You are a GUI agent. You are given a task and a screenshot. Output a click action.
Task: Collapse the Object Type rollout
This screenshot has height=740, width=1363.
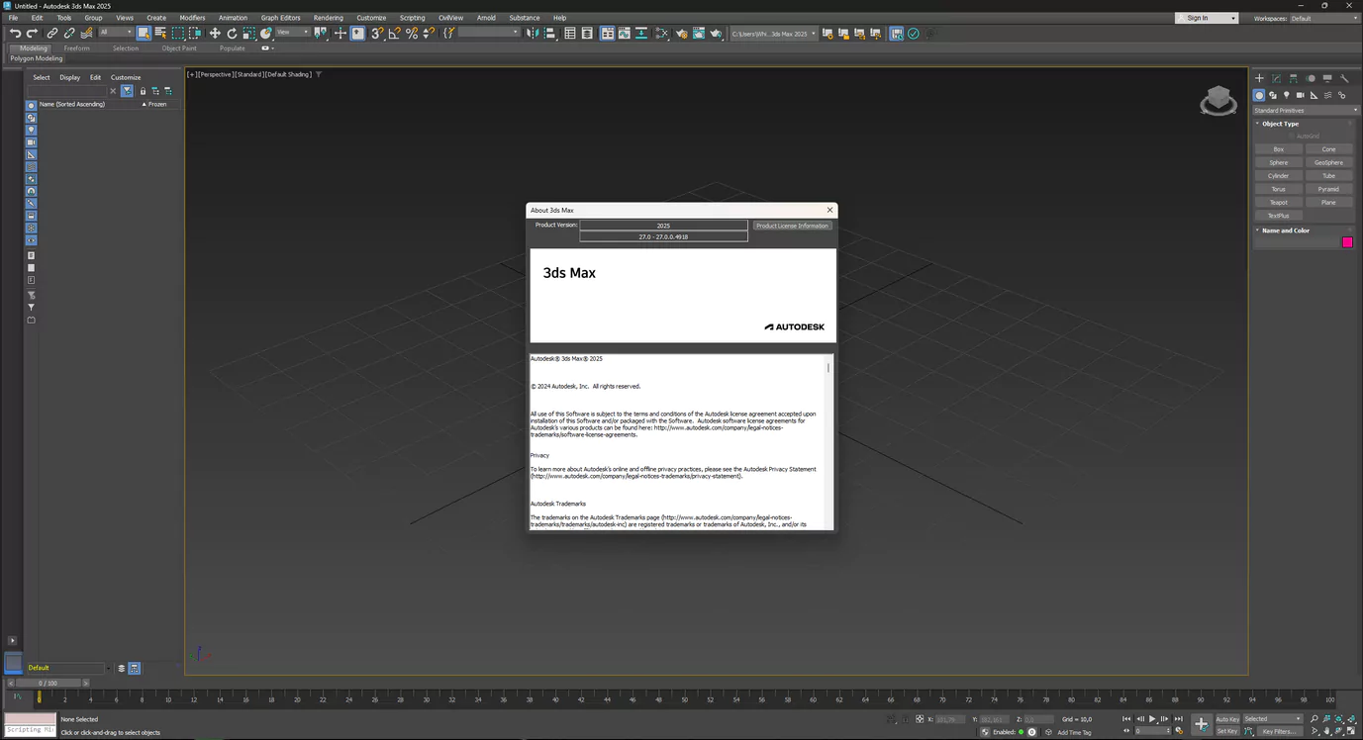[1259, 123]
